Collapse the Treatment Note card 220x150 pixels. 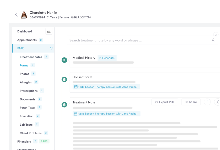pyautogui.click(x=217, y=102)
